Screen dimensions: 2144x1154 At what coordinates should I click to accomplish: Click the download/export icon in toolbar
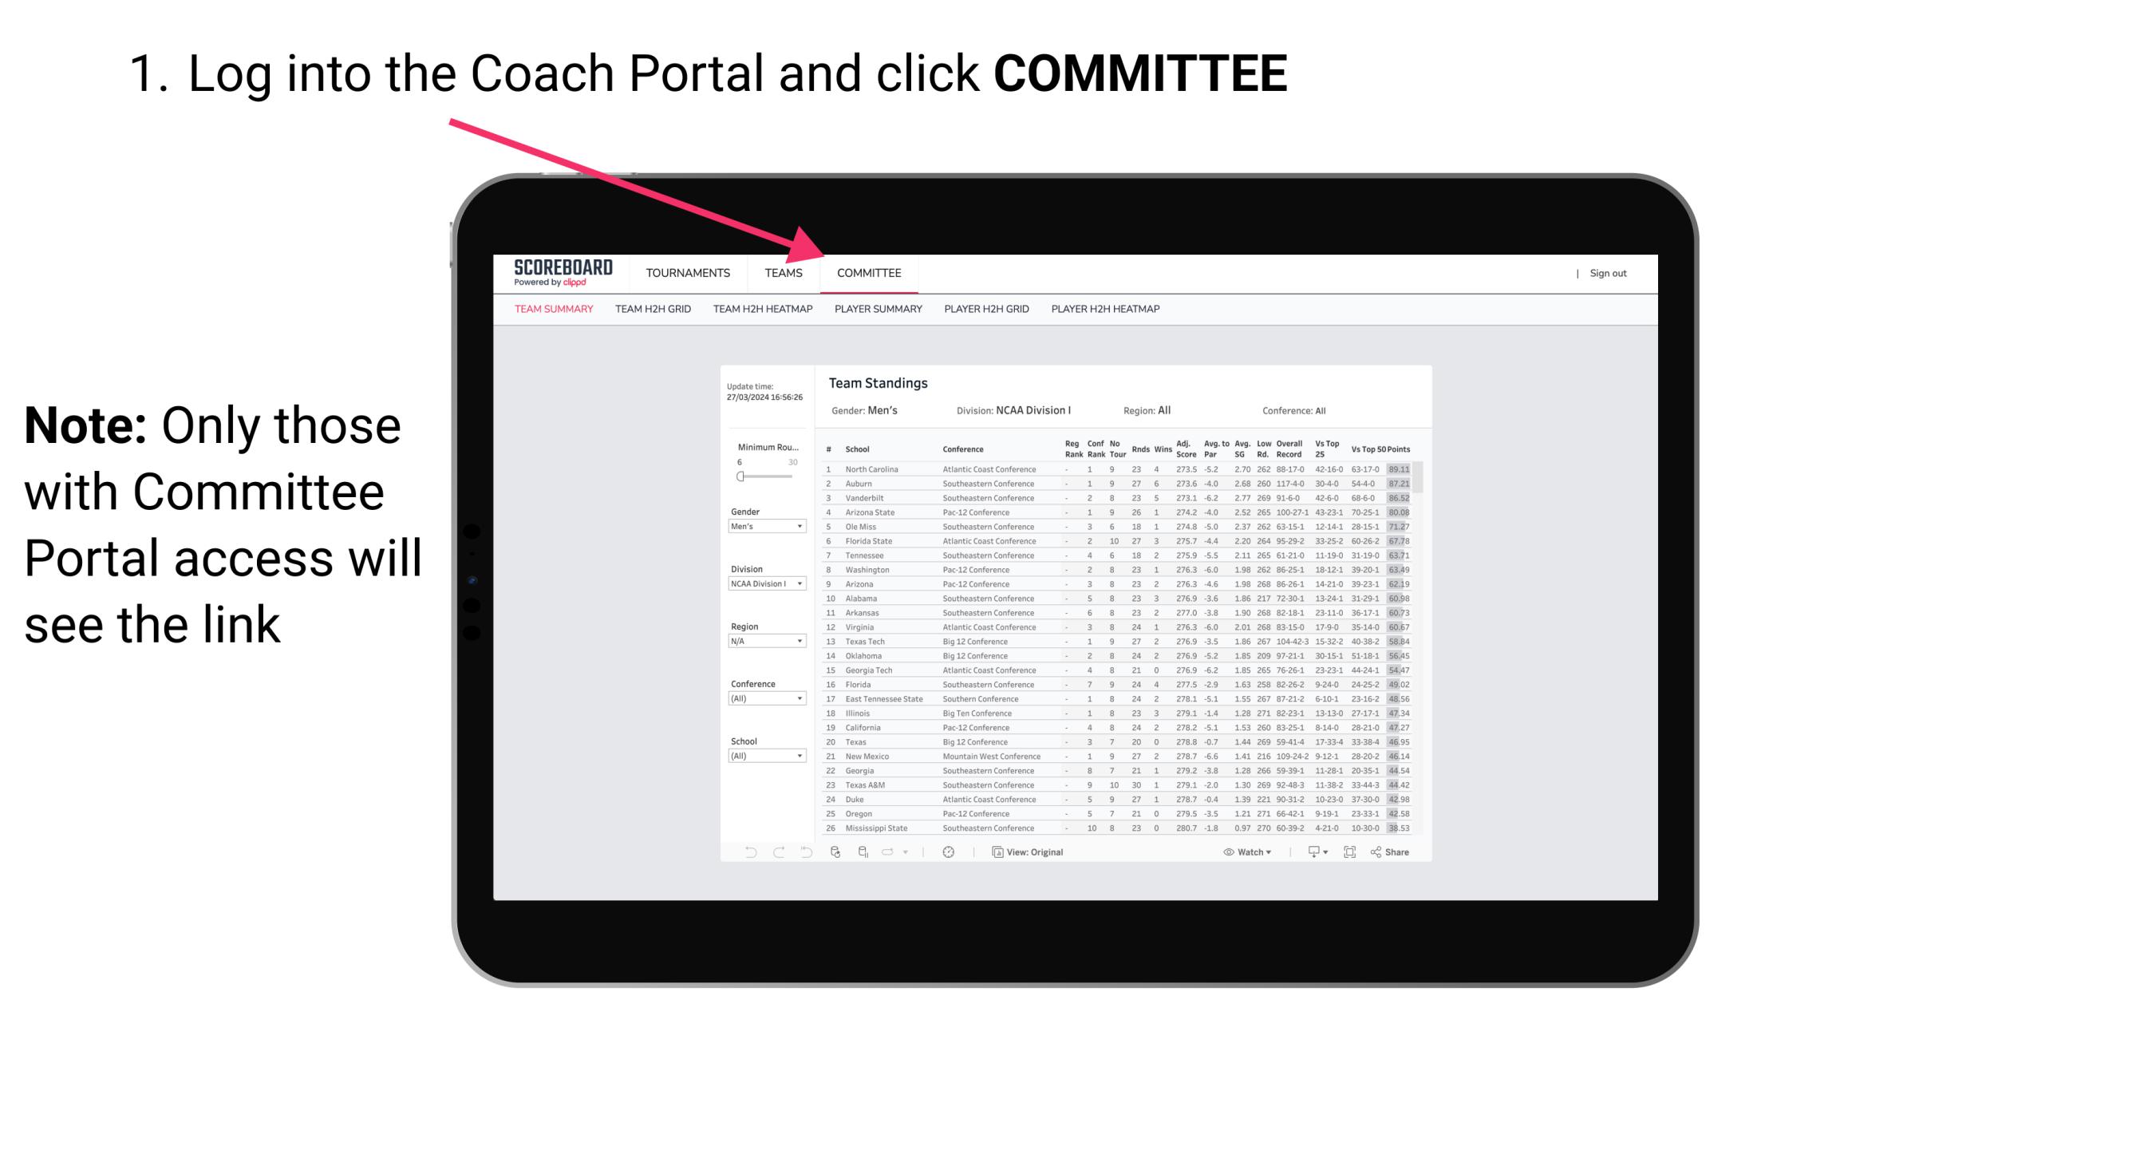click(x=1310, y=852)
